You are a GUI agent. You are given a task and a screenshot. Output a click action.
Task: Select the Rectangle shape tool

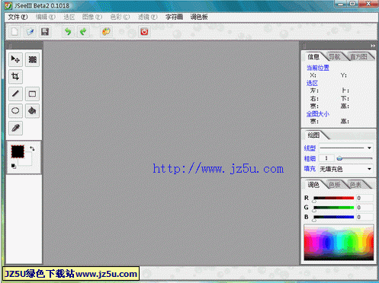[32, 94]
